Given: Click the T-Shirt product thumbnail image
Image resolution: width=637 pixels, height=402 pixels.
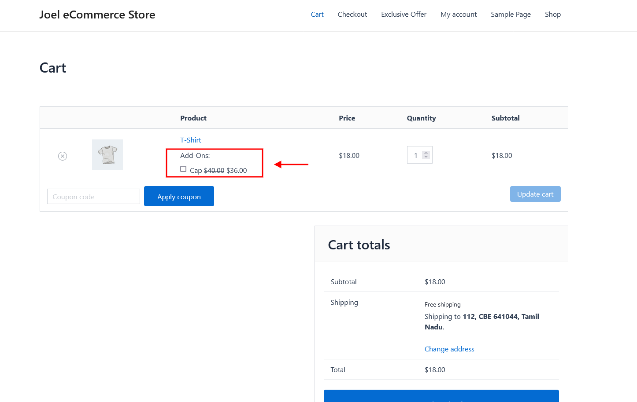Looking at the screenshot, I should (x=107, y=155).
